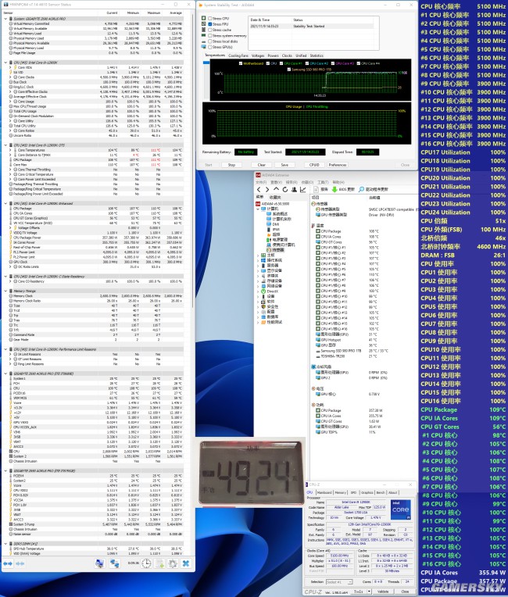This screenshot has width=508, height=597.
Task: Refresh the AIDA64 Extreme sensor page
Action: 284,189
